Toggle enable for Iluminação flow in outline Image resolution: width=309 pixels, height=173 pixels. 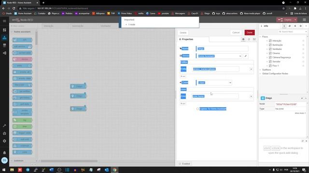point(303,45)
